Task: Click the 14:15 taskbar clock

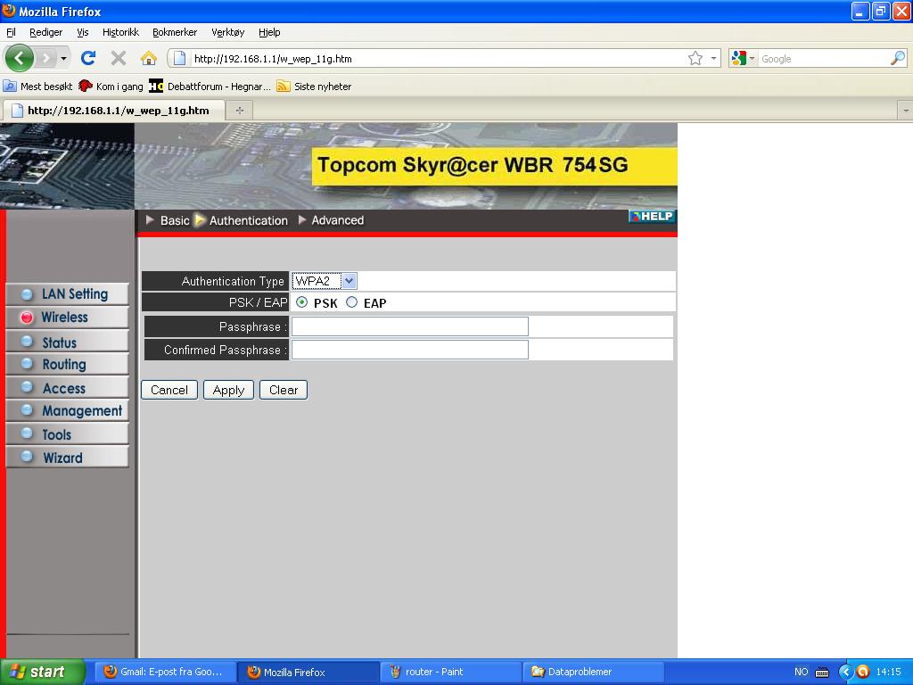Action: pos(889,672)
